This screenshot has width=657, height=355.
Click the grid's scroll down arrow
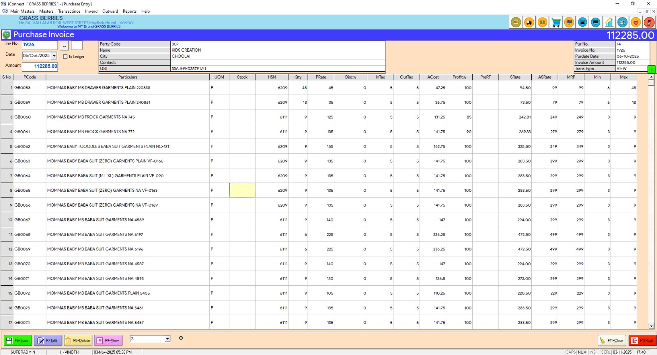(x=651, y=326)
